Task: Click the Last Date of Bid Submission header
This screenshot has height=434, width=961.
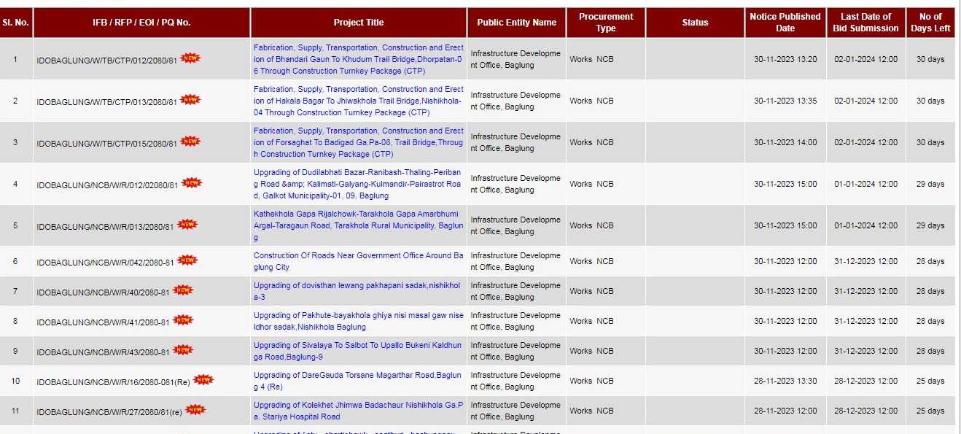Action: pos(865,23)
